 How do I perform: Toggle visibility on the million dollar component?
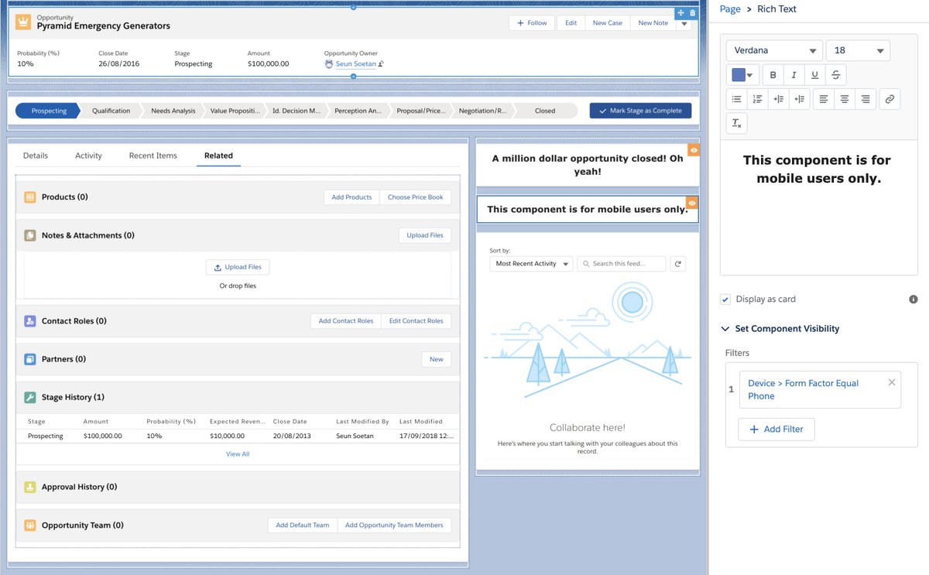pos(694,149)
